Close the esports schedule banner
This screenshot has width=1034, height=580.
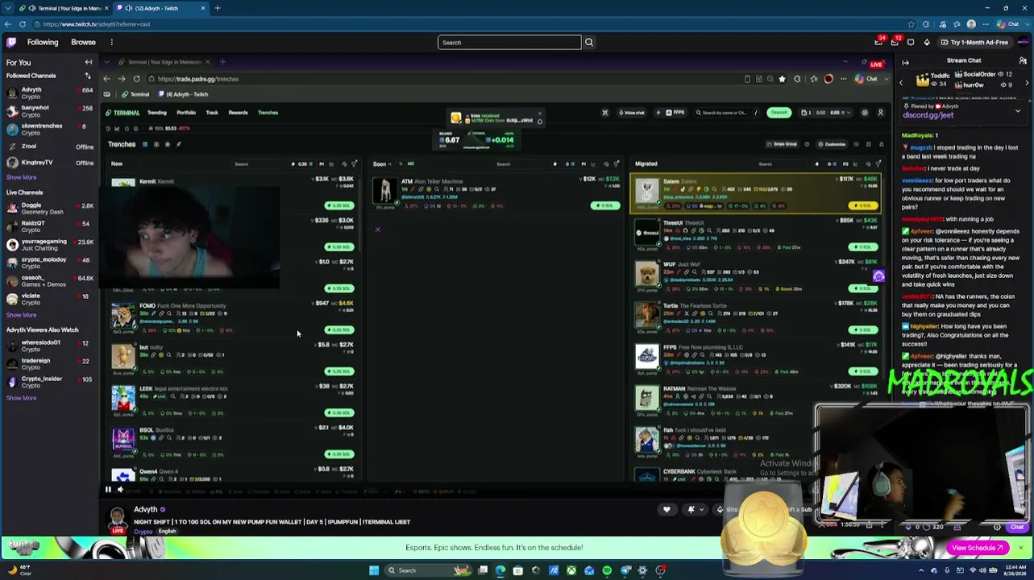pos(1020,548)
